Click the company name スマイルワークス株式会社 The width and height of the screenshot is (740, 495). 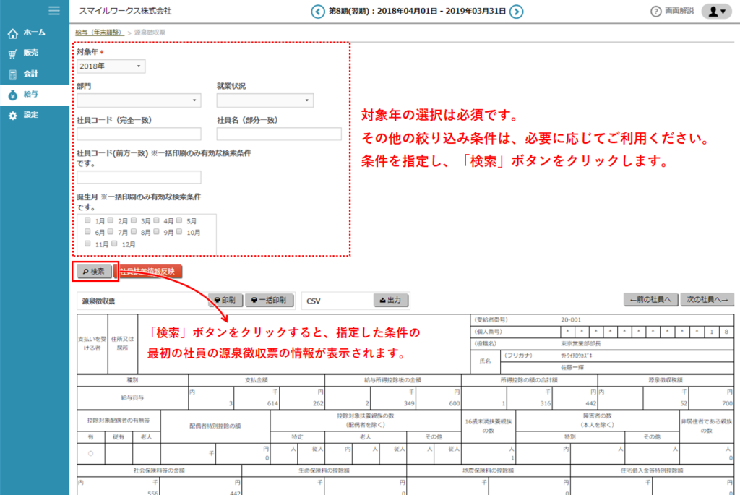pyautogui.click(x=126, y=11)
